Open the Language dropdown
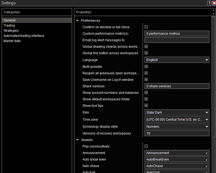The height and width of the screenshot is (173, 216). pos(177,60)
